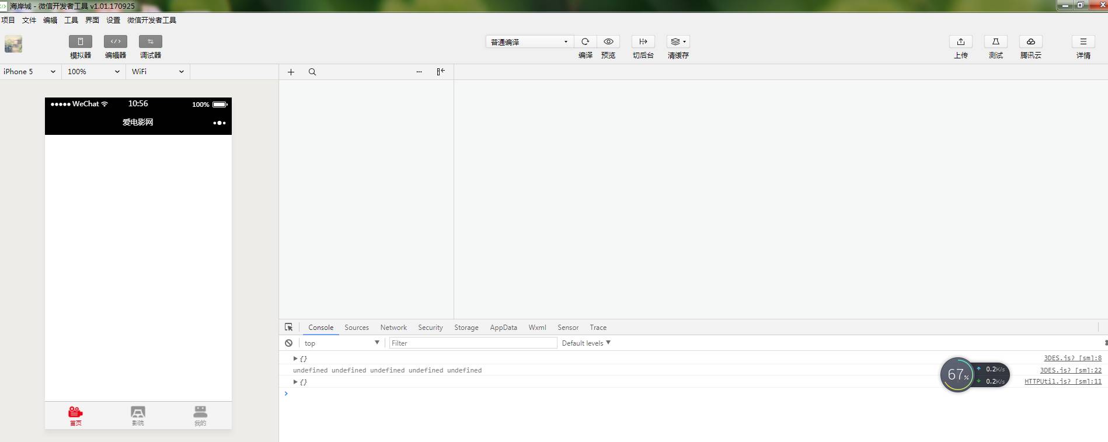Toggle the simulator panel (模拟器)

click(x=81, y=41)
